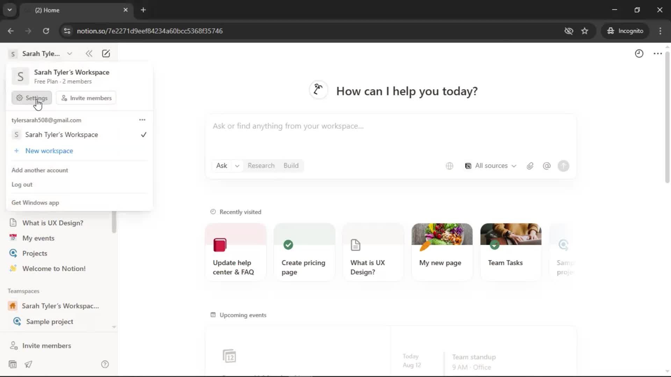
Task: Open the three-dot page options menu
Action: [x=658, y=53]
